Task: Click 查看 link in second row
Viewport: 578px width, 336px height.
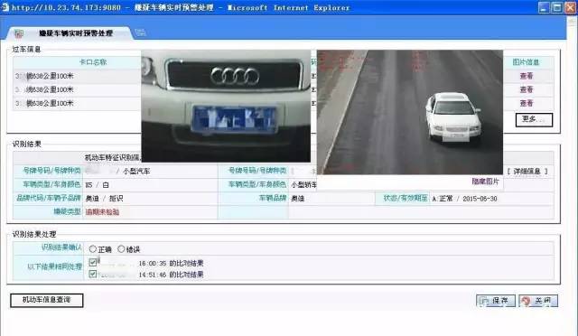Action: 527,89
